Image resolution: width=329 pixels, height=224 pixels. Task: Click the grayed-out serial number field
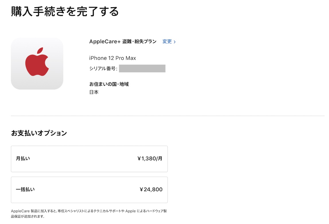[x=142, y=69]
